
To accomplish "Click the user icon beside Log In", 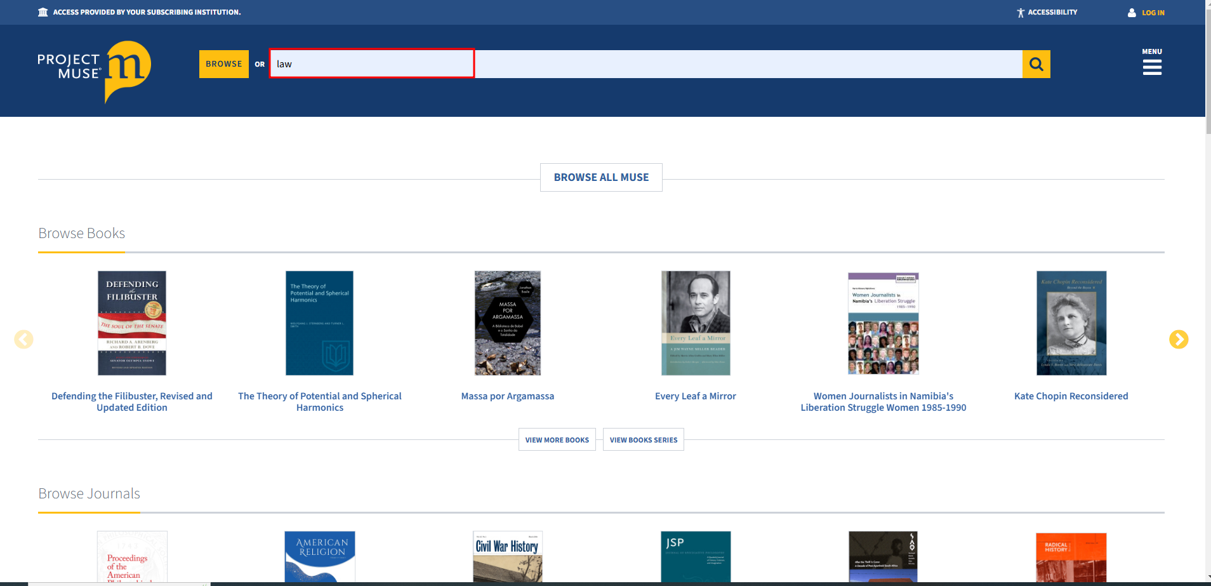I will 1132,13.
